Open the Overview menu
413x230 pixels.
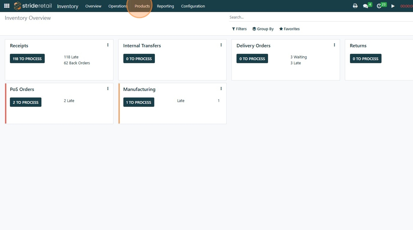(93, 6)
